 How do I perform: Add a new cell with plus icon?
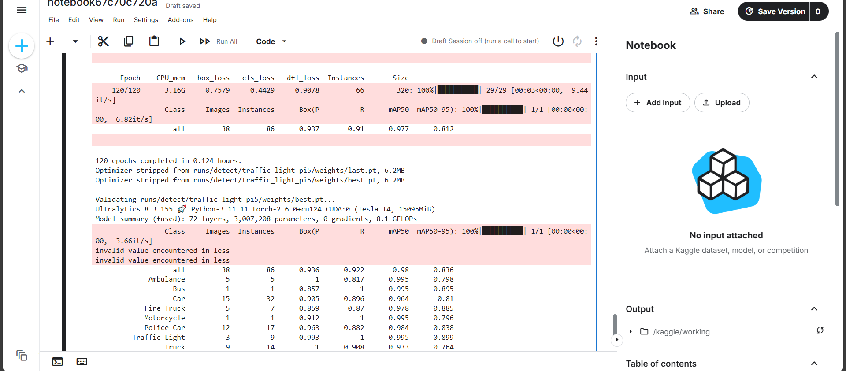[x=50, y=41]
